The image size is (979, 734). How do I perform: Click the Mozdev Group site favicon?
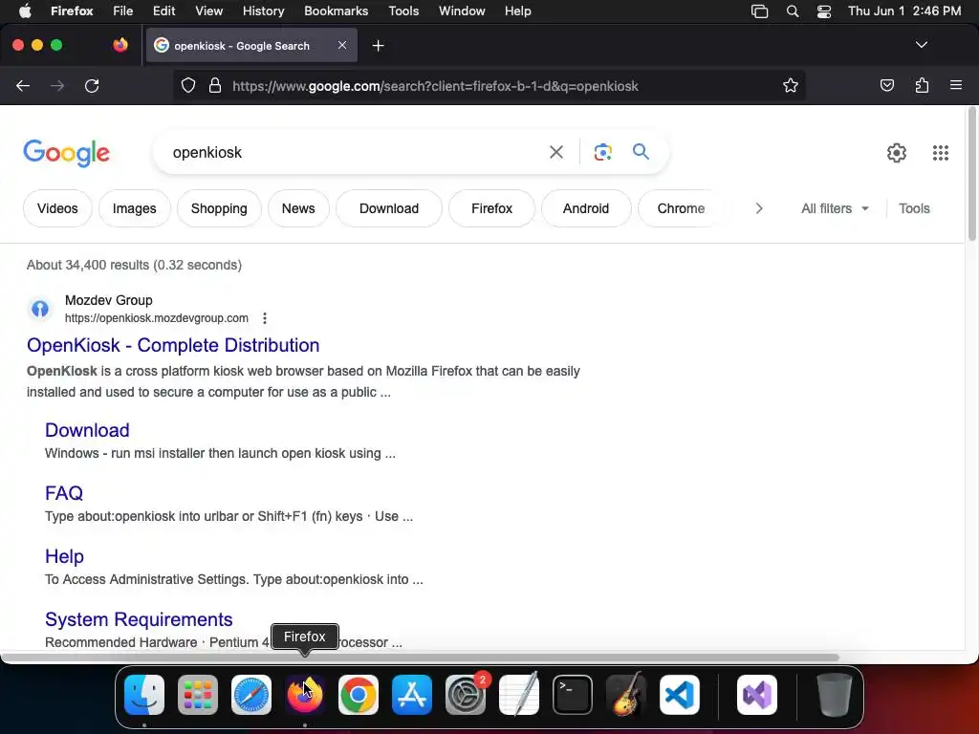coord(40,309)
